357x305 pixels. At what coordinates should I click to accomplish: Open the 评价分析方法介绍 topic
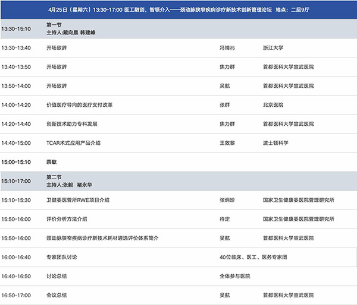pos(67,219)
